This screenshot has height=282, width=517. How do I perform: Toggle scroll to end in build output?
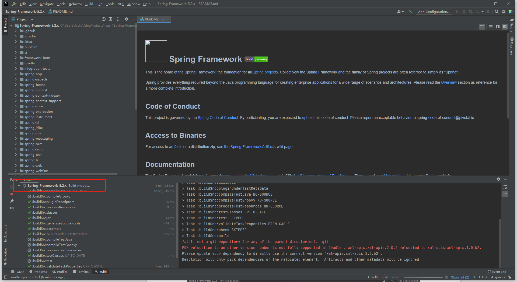pyautogui.click(x=505, y=194)
